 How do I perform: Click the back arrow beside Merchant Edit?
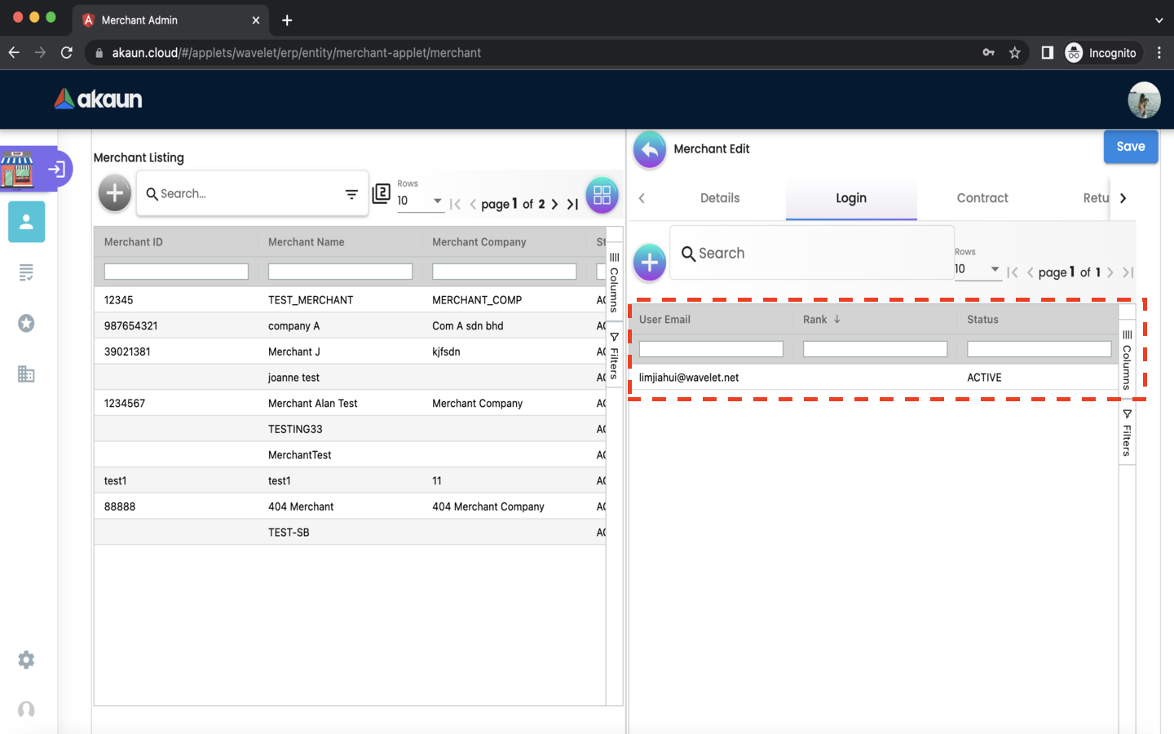[649, 149]
